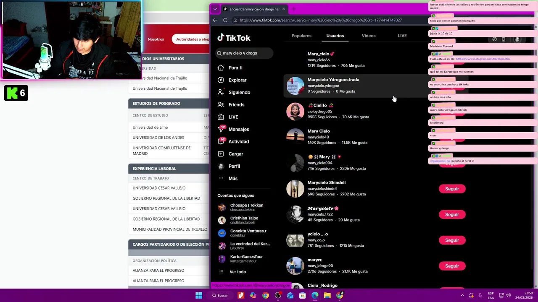The width and height of the screenshot is (538, 302).
Task: Open La vecindad del Kar account
Action: point(244,246)
